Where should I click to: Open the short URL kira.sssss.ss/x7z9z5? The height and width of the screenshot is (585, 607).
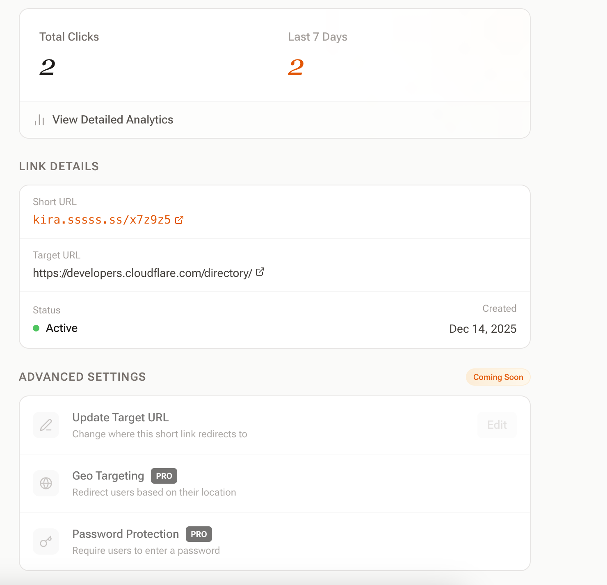(102, 220)
